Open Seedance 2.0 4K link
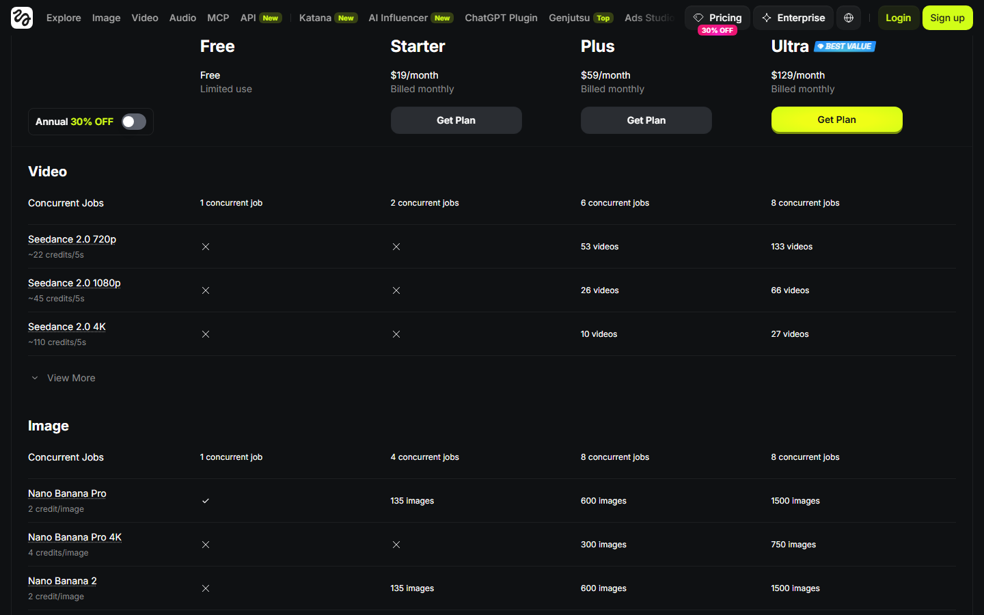The image size is (984, 615). [67, 327]
